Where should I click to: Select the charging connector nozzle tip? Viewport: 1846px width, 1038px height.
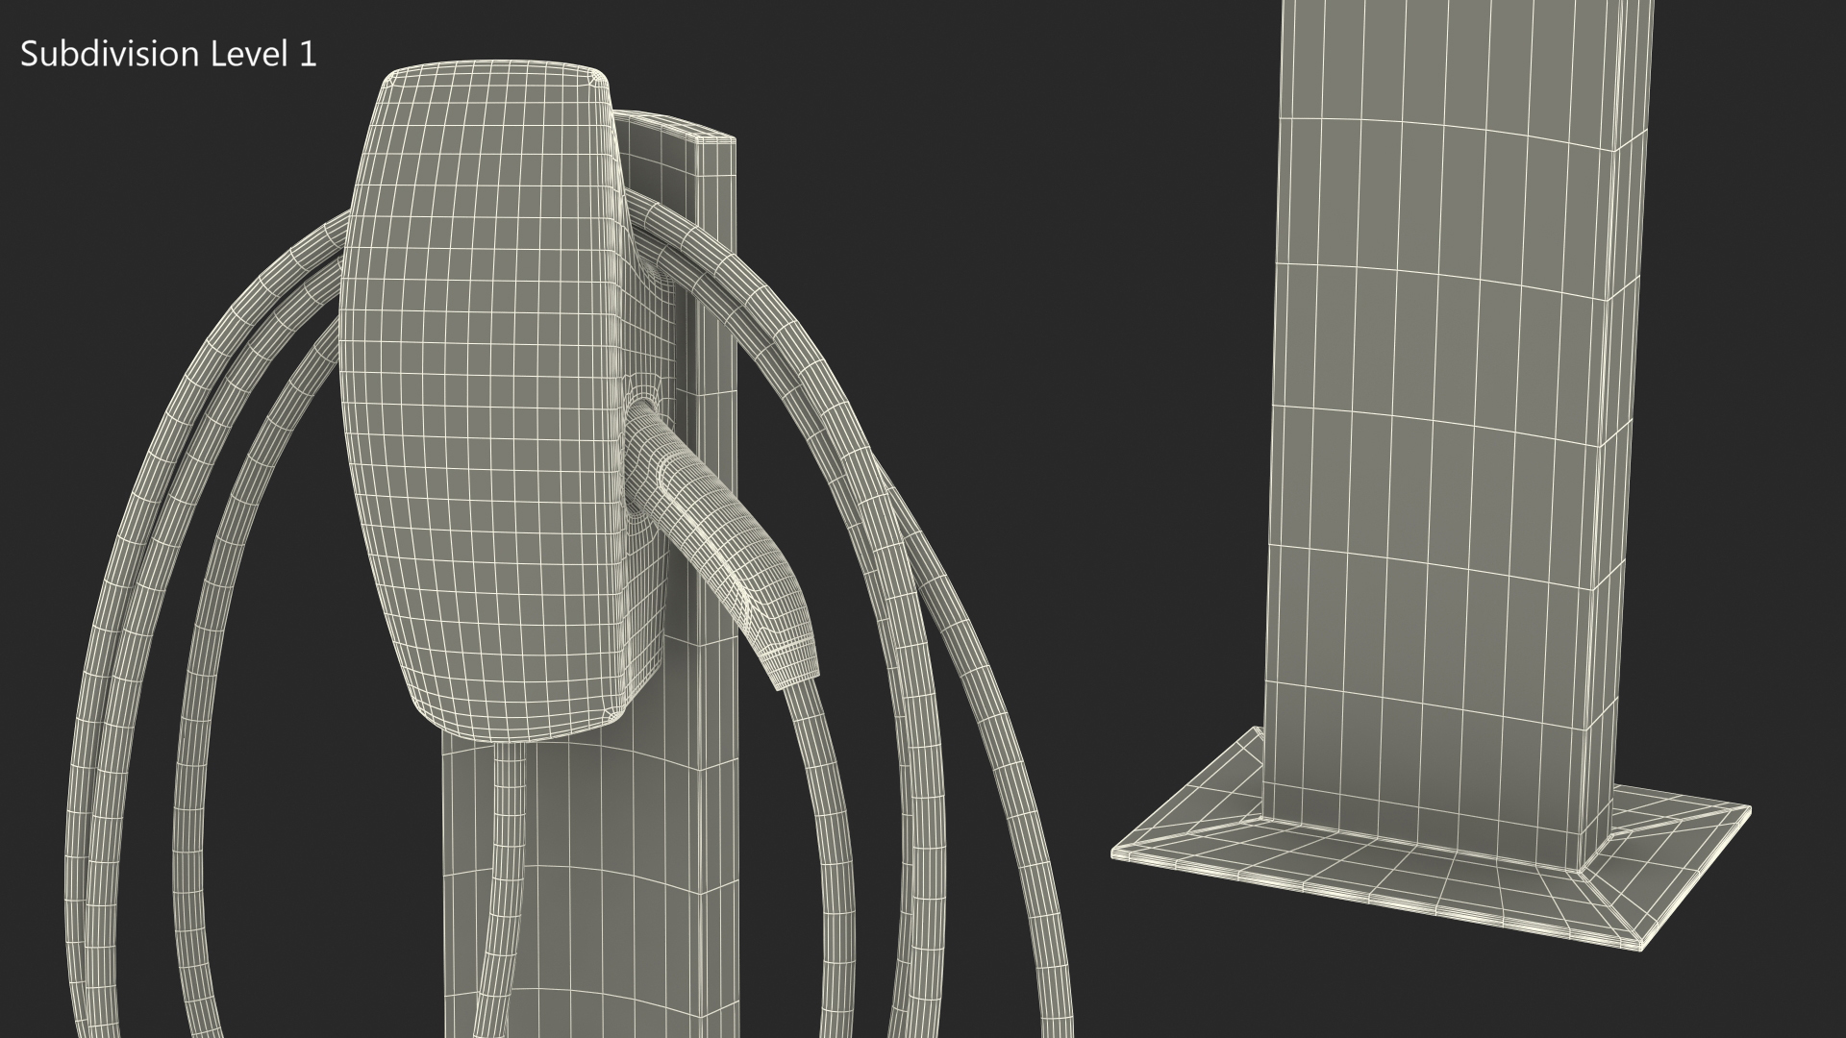pos(795,668)
